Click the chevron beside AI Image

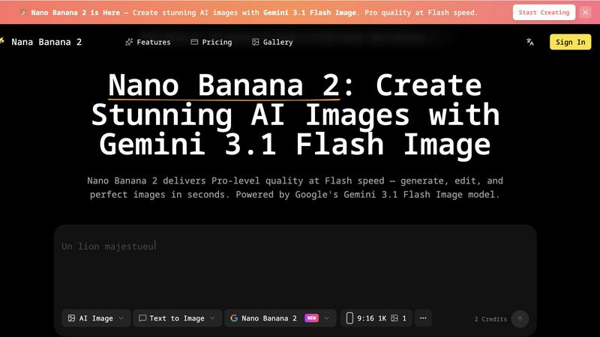pyautogui.click(x=121, y=318)
